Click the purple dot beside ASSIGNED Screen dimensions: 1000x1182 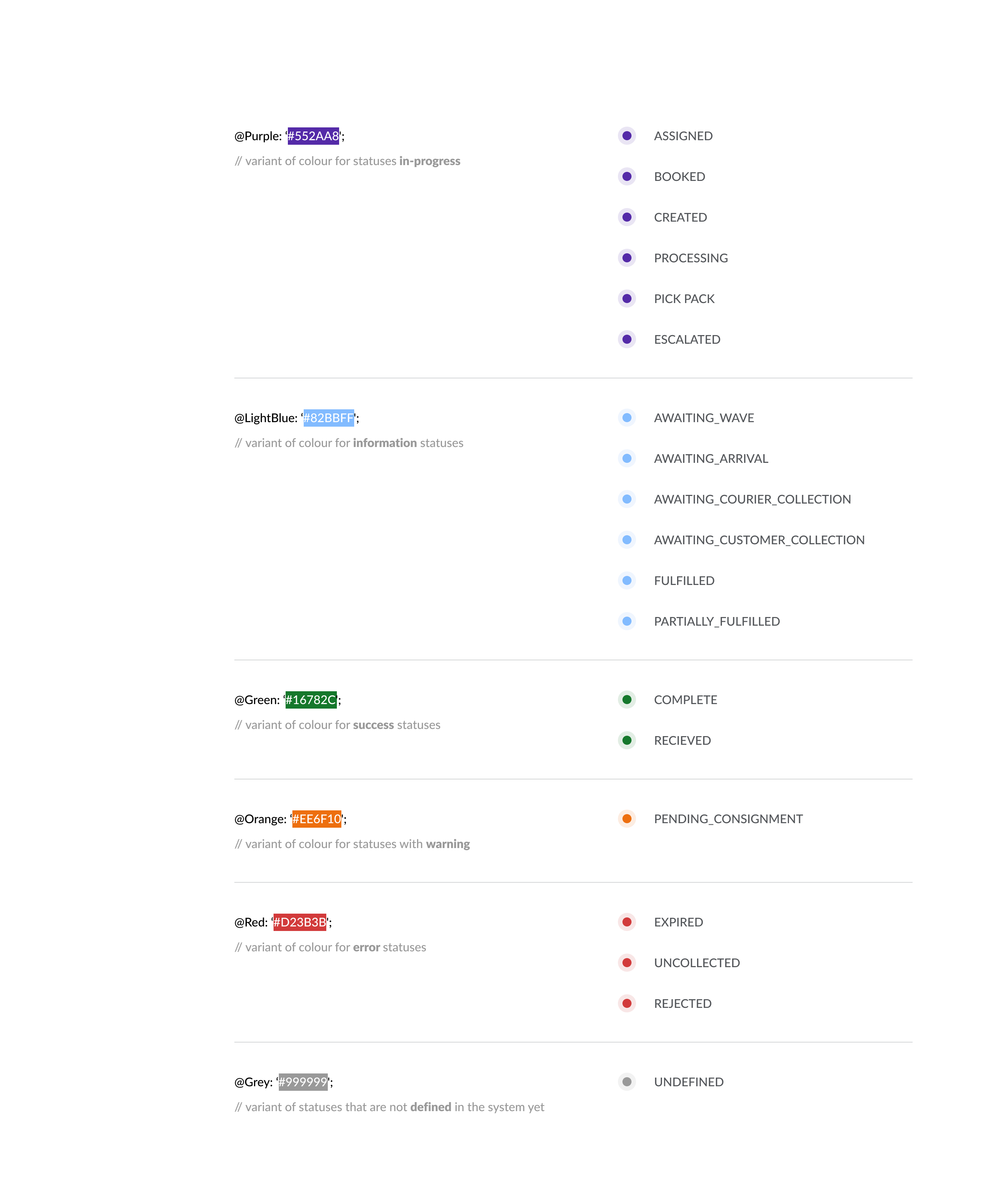click(x=627, y=136)
